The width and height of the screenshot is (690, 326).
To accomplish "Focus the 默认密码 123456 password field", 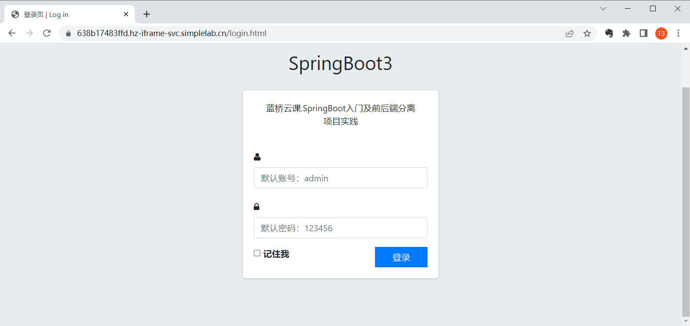I will pyautogui.click(x=341, y=228).
